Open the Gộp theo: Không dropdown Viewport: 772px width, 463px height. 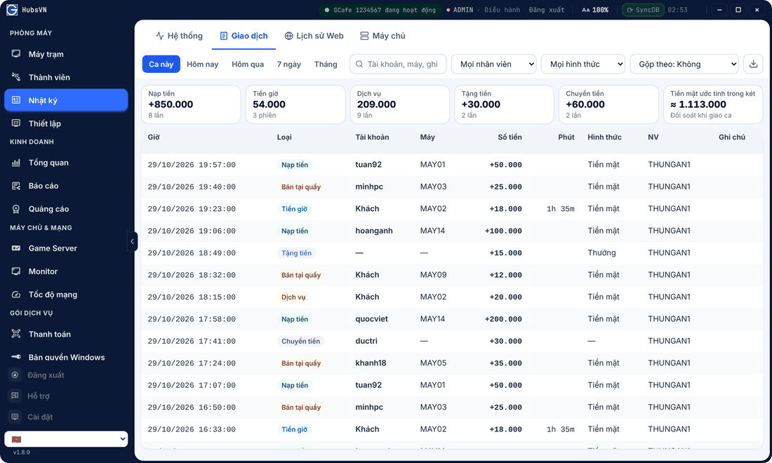click(684, 64)
